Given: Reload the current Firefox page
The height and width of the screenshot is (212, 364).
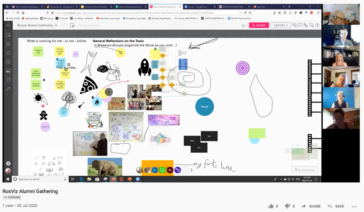Looking at the screenshot, I should coord(18,13).
